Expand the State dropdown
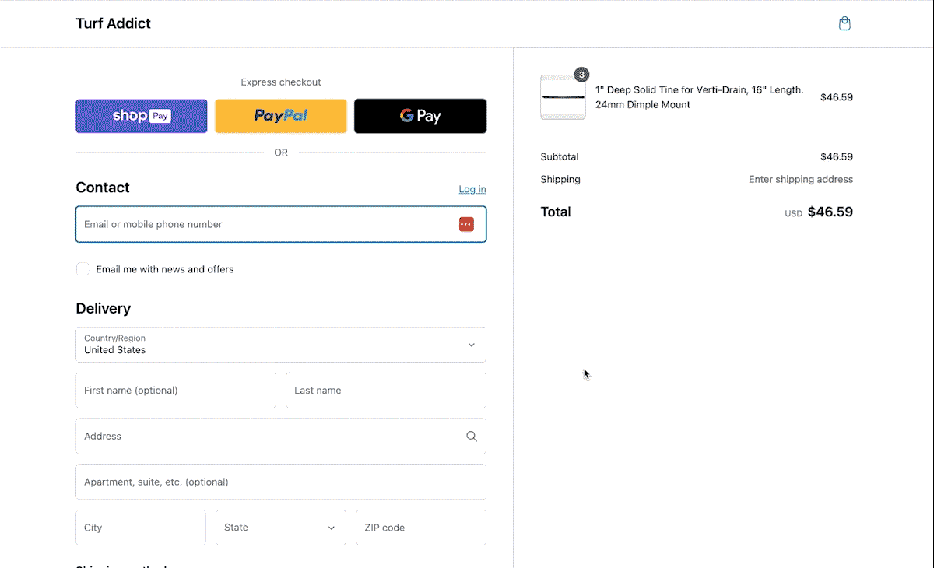Screen dimensions: 934x568 click(x=280, y=528)
